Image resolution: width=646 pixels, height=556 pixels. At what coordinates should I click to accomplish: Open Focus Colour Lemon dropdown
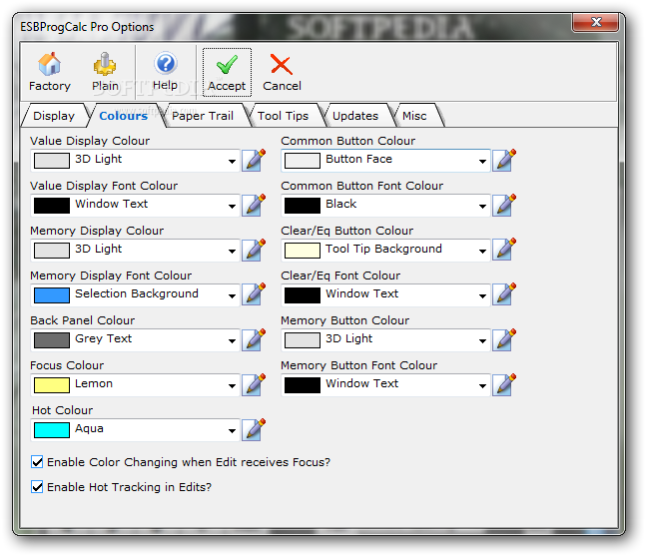(232, 385)
